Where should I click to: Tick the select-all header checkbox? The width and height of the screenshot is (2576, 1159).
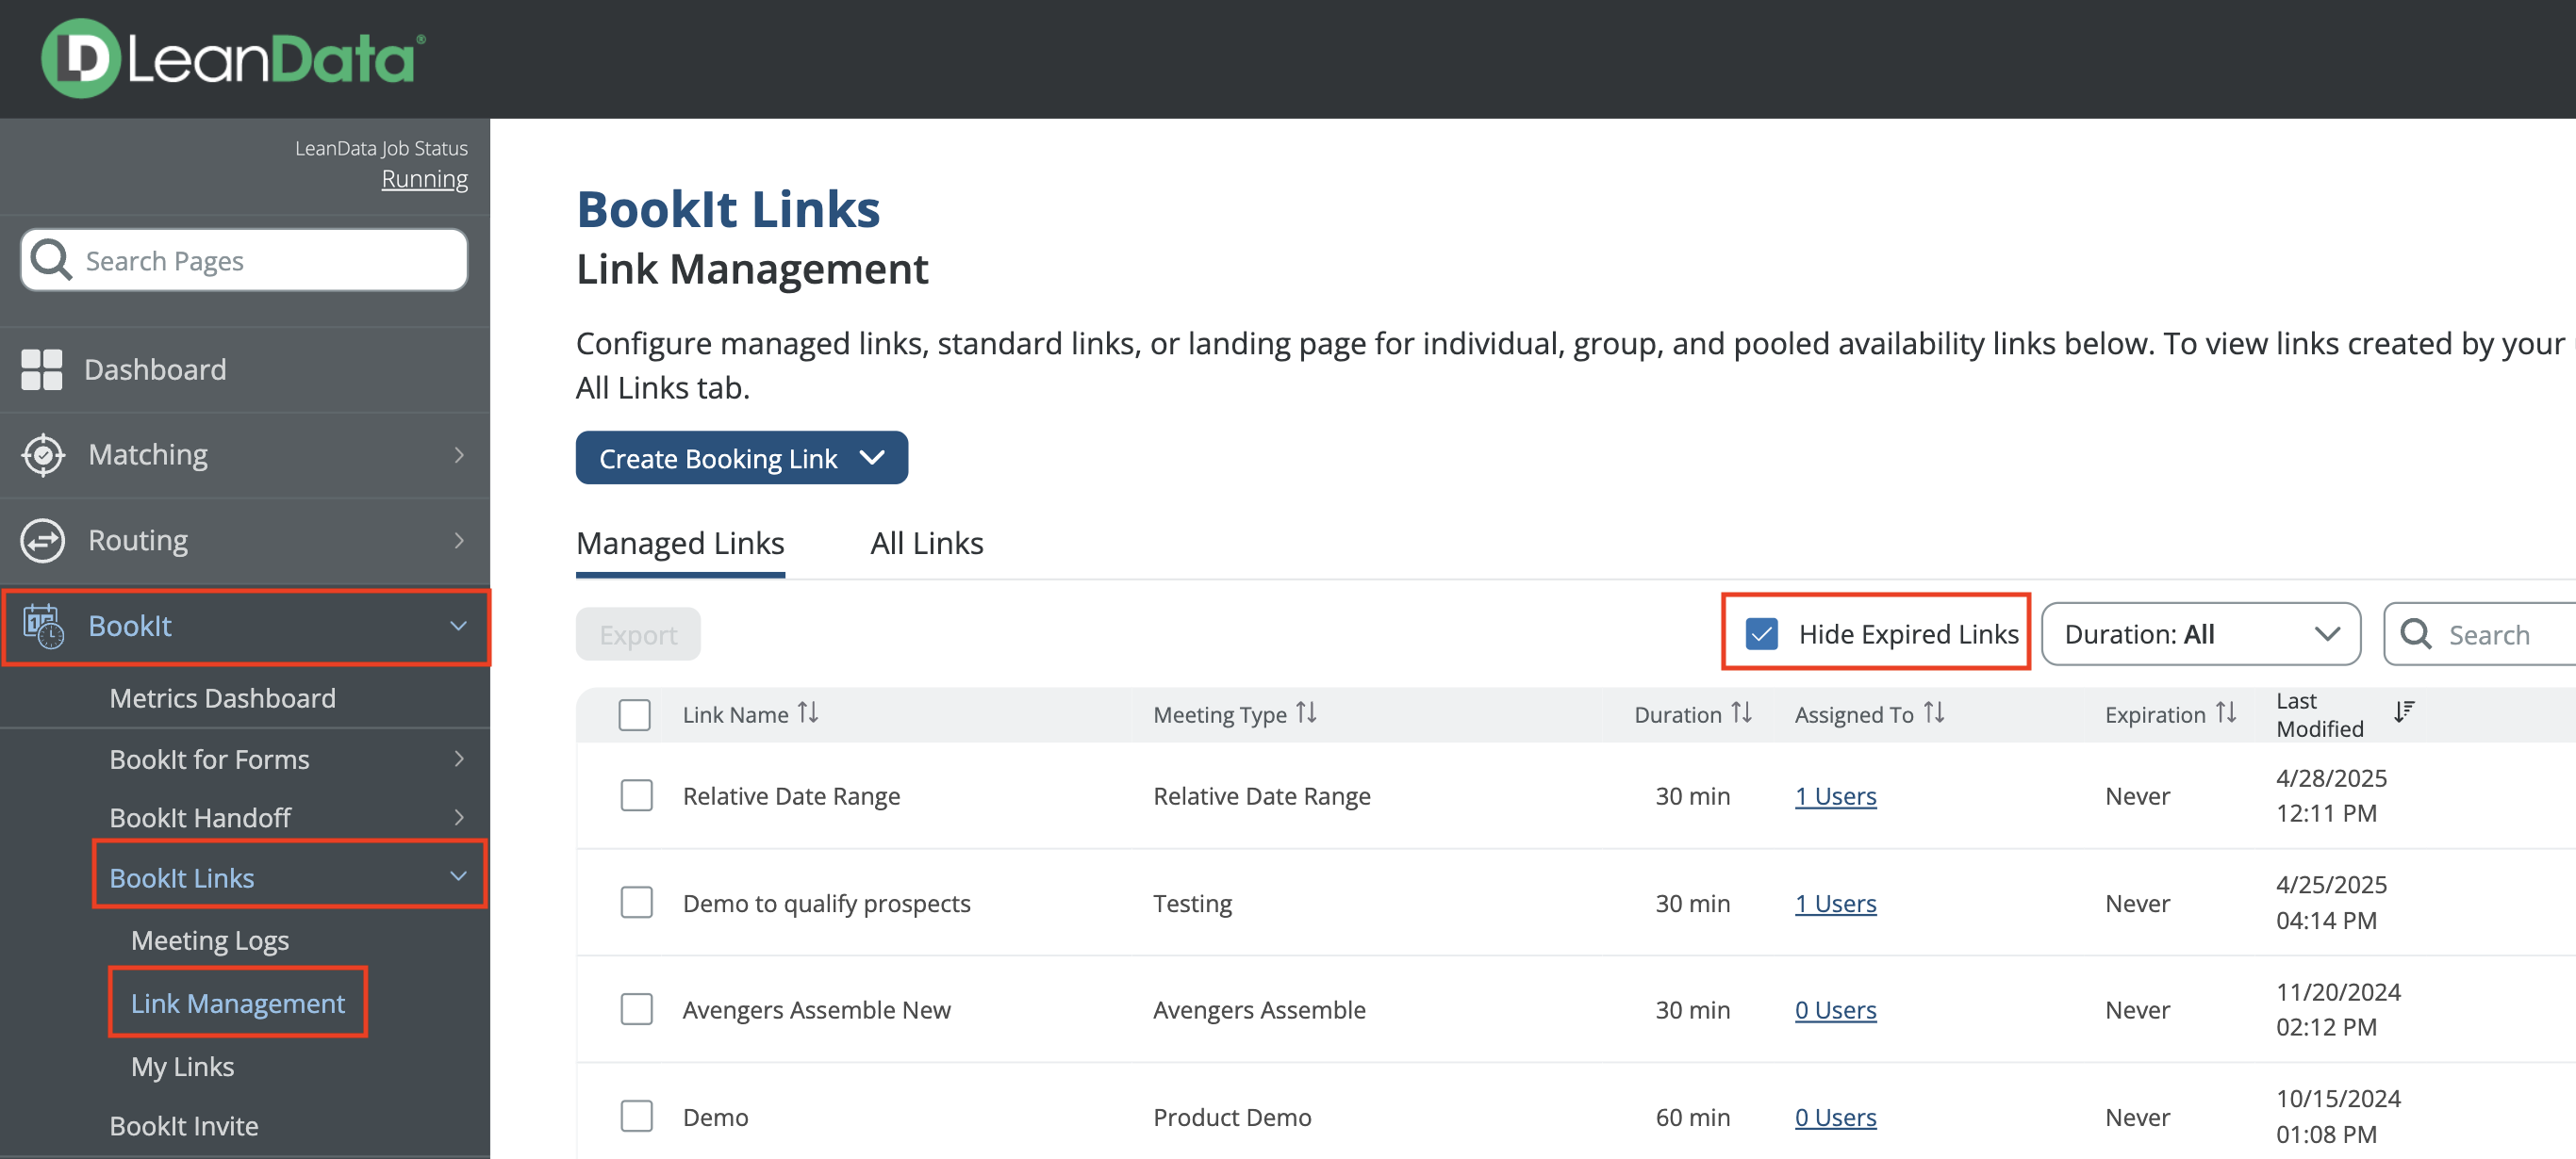click(x=634, y=715)
